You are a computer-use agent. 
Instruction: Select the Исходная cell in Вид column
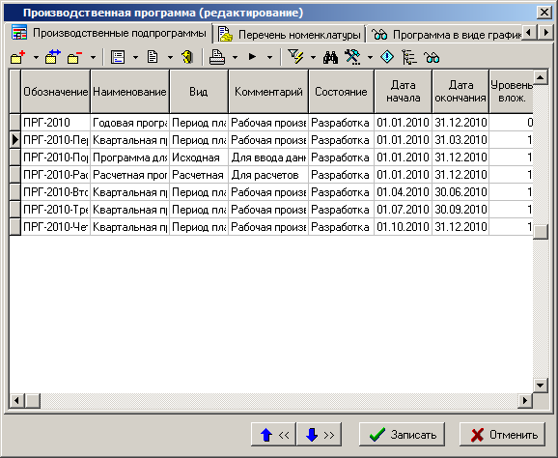199,157
